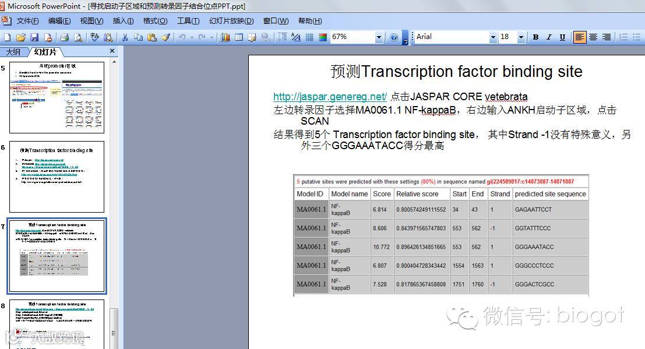Enable Center text alignment
The width and height of the screenshot is (645, 349).
point(593,37)
